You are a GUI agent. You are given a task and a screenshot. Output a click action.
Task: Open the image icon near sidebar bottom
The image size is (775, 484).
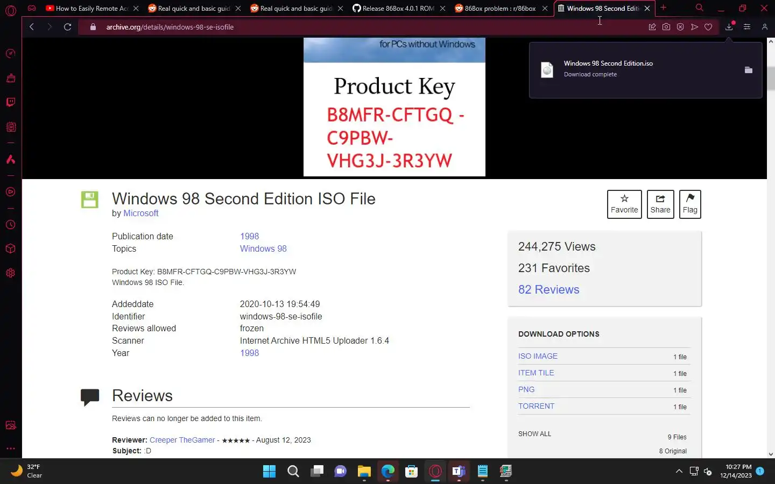10,425
